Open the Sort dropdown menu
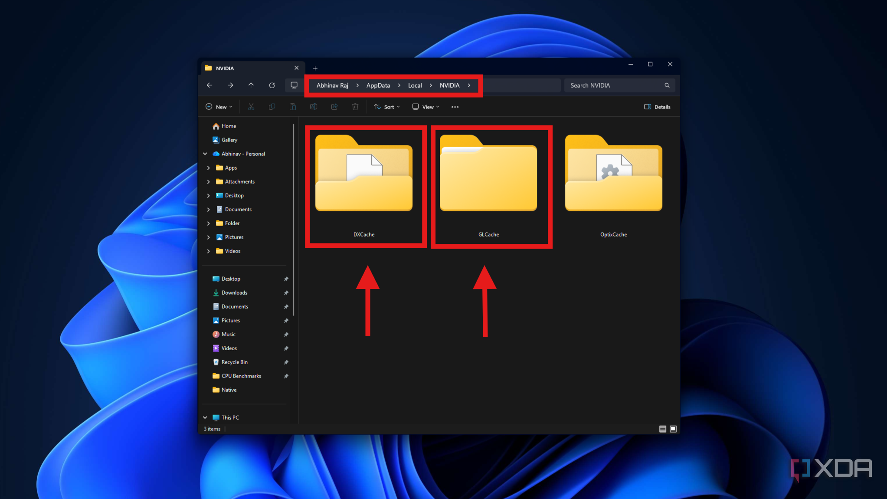 (387, 107)
